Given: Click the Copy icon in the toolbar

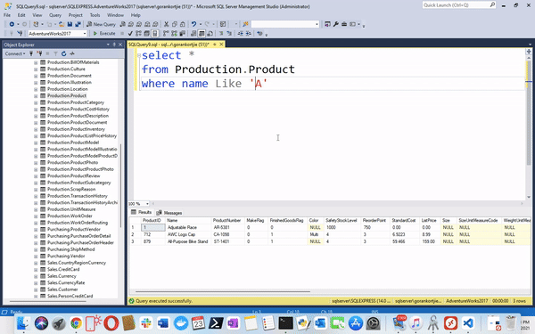Looking at the screenshot, I should [175, 24].
